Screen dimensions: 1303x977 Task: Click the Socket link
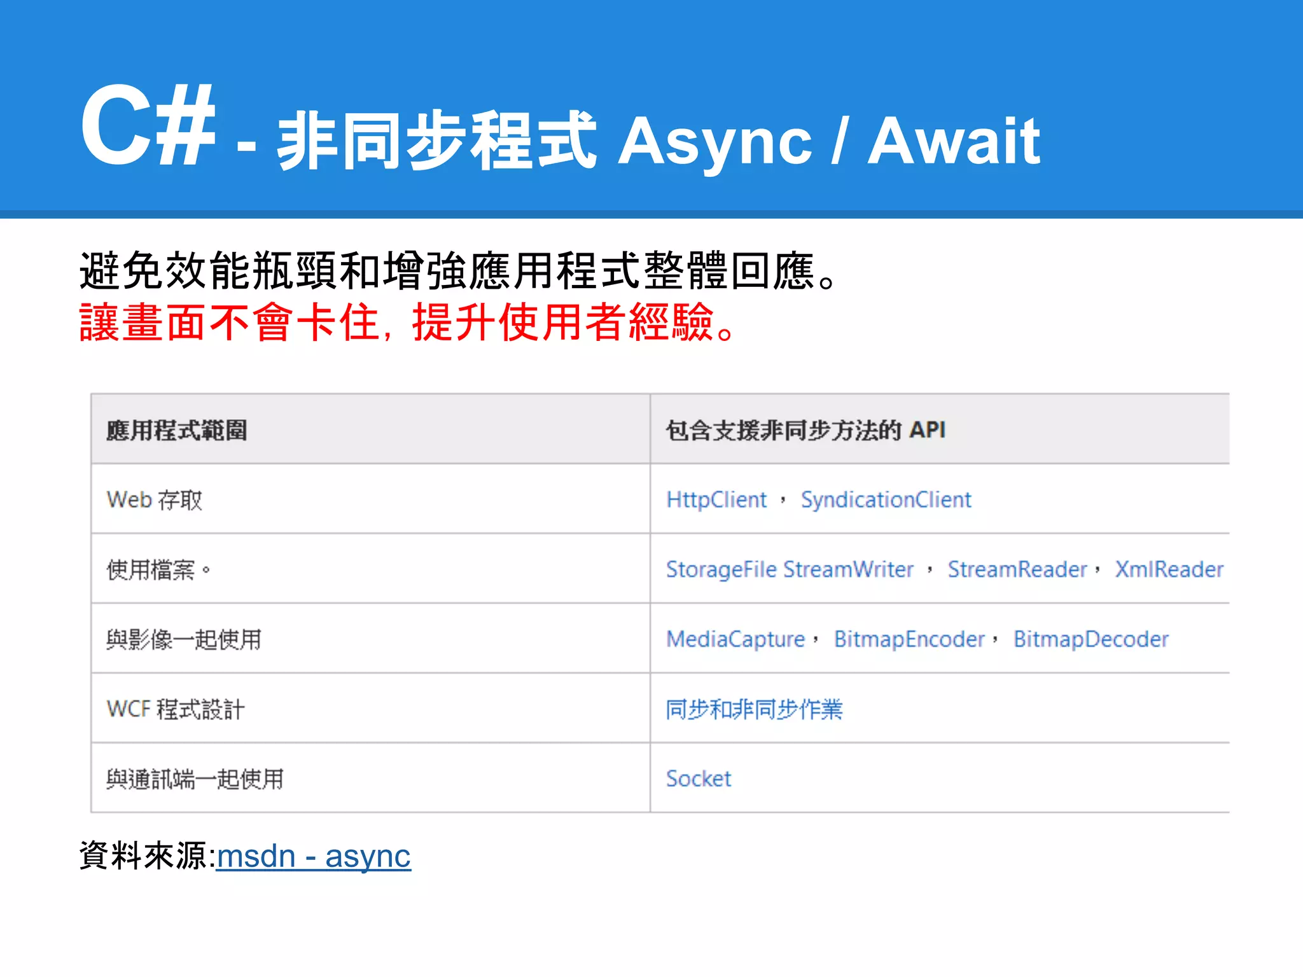pos(699,779)
